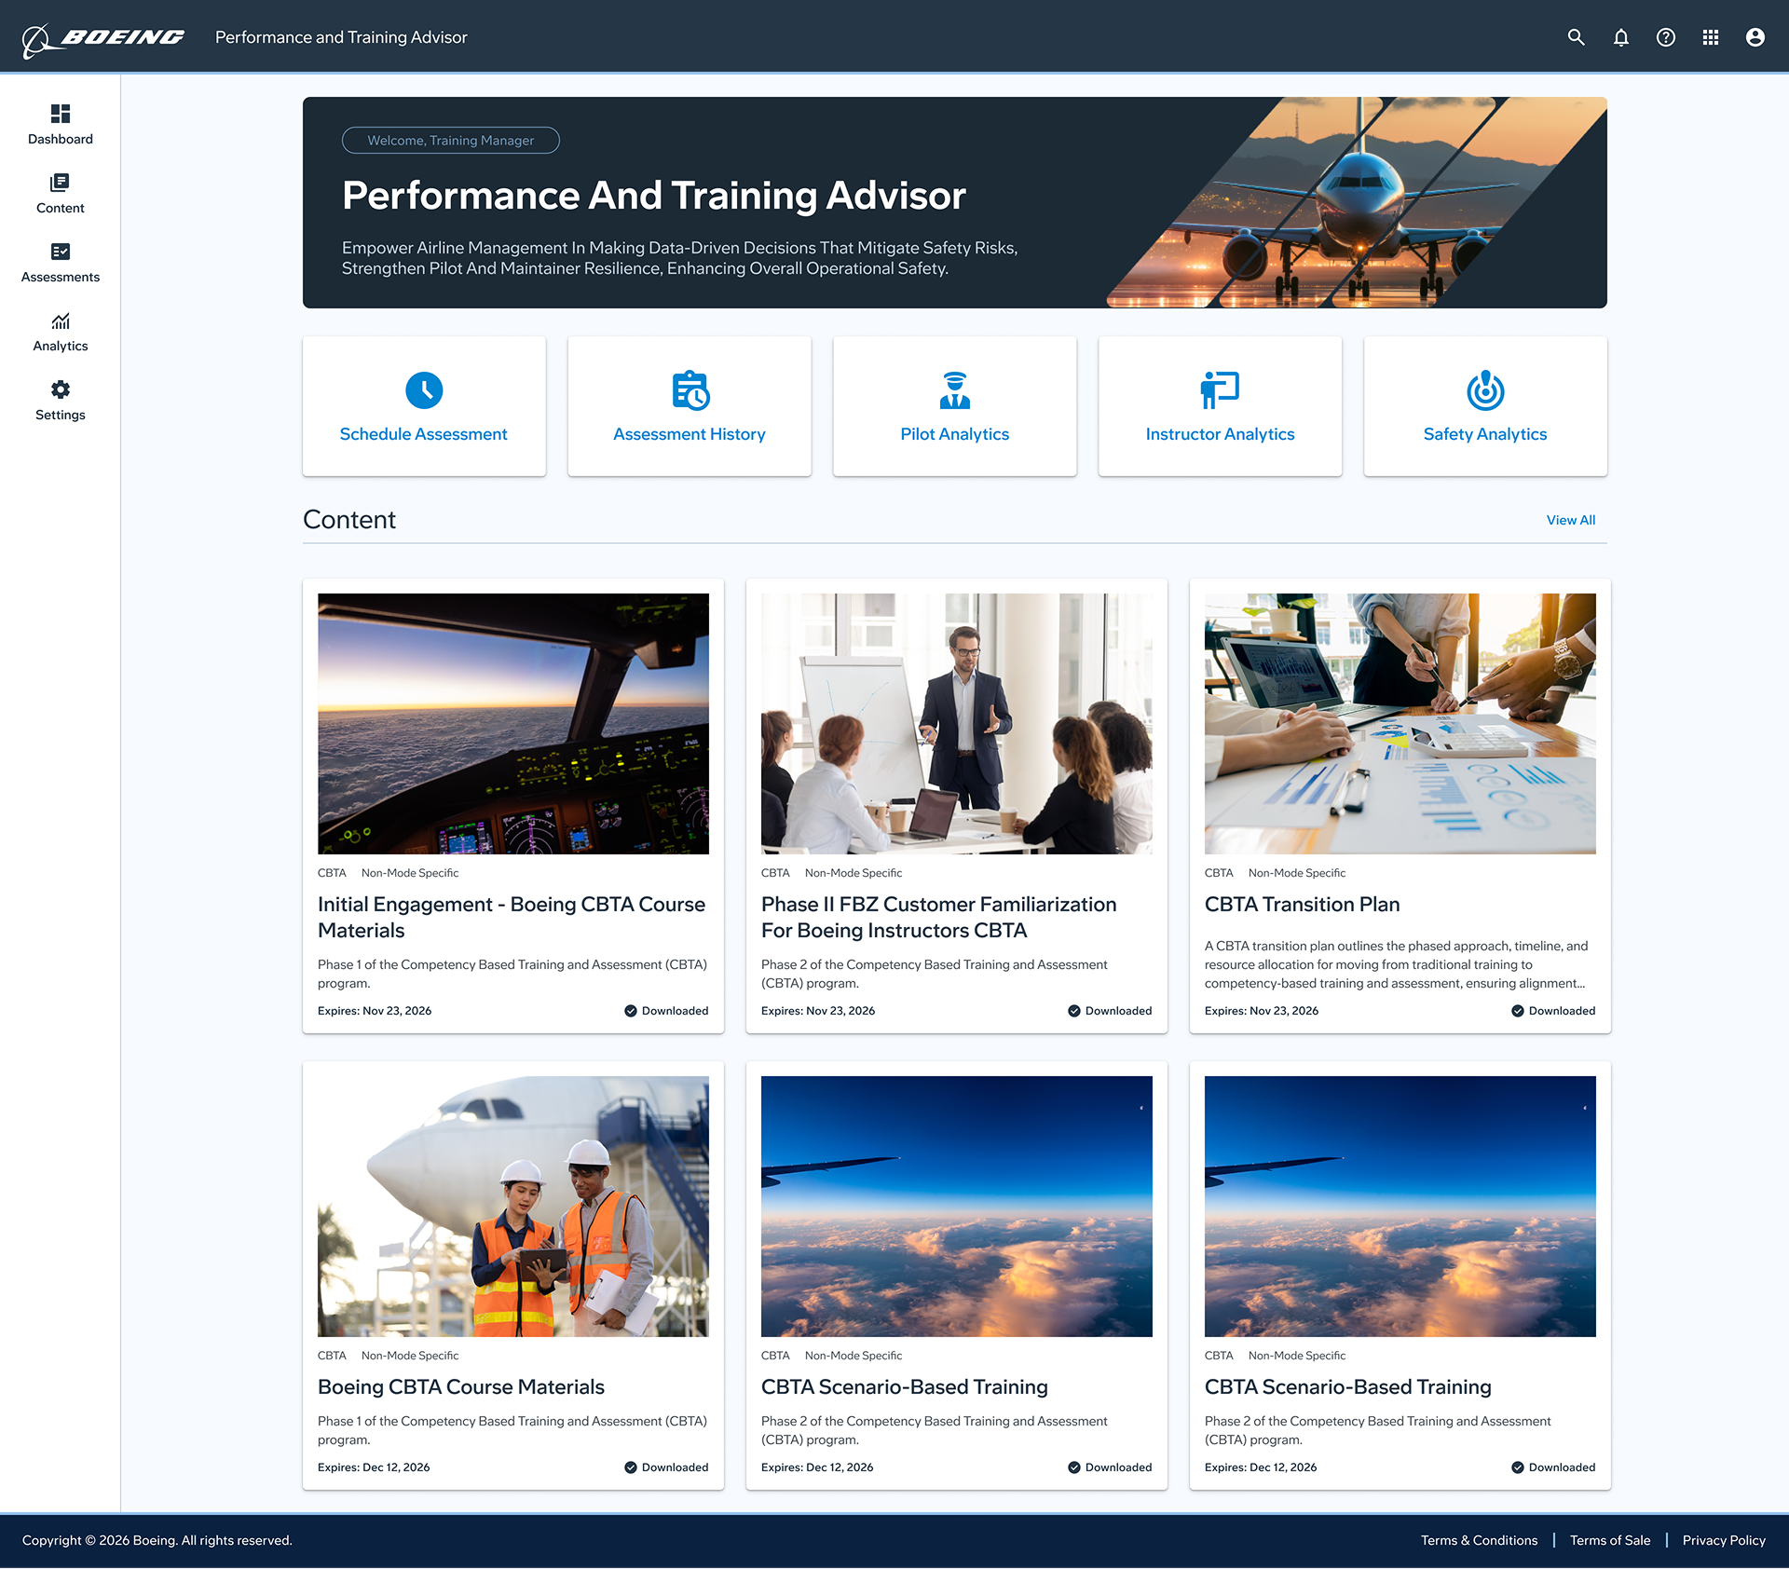This screenshot has width=1789, height=1569.
Task: Open the Assessment History label
Action: (x=690, y=434)
